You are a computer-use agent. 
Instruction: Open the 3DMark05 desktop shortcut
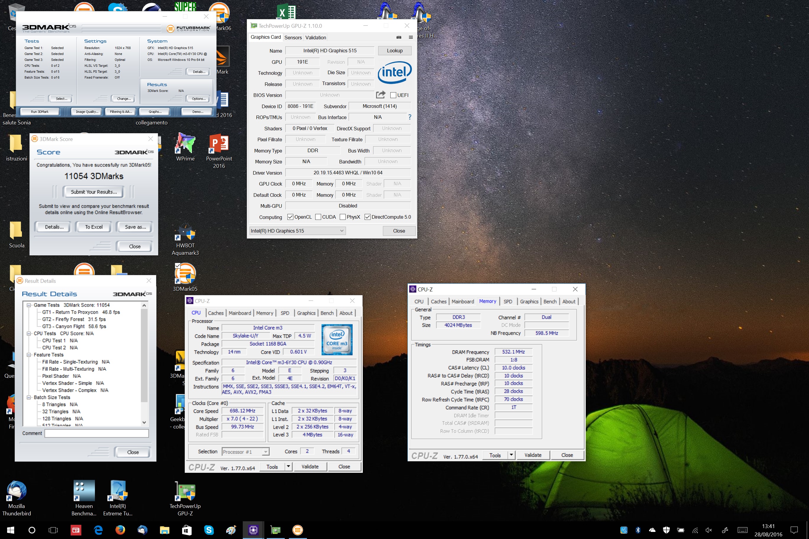[185, 277]
